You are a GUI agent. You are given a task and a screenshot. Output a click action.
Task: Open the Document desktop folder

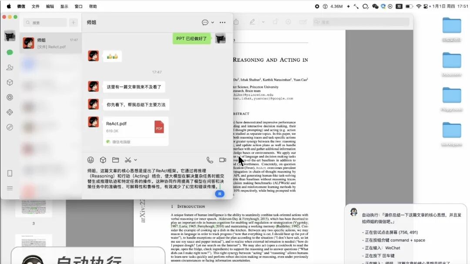[x=451, y=60]
